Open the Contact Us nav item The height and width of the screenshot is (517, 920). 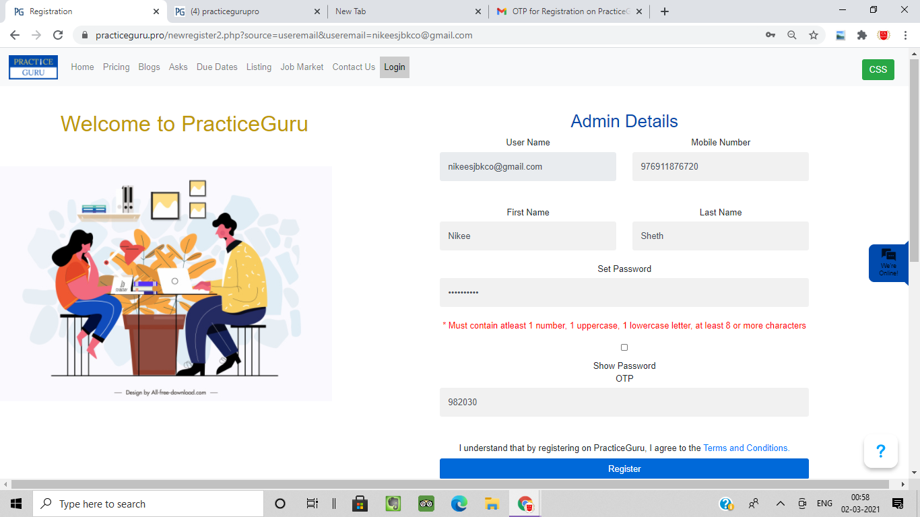354,67
